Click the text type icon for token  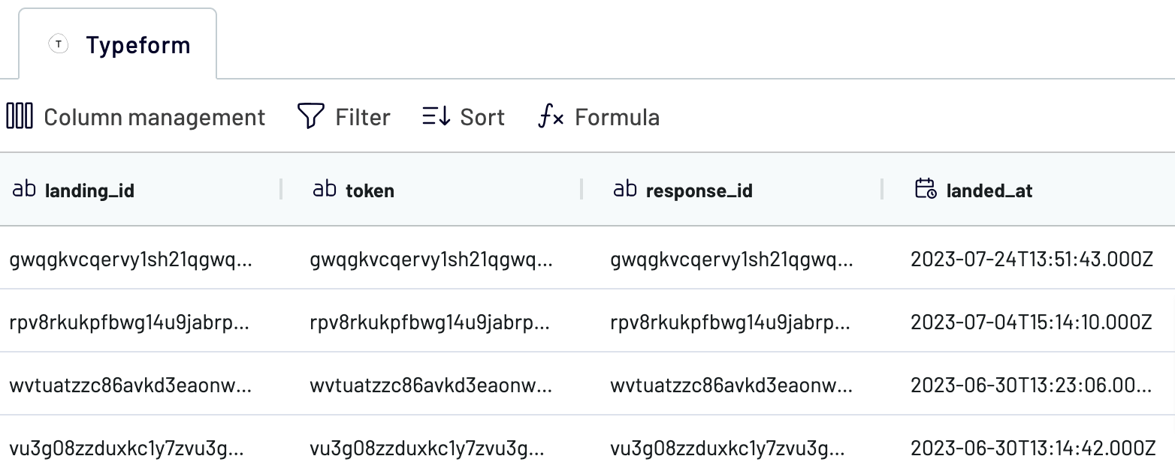(325, 189)
